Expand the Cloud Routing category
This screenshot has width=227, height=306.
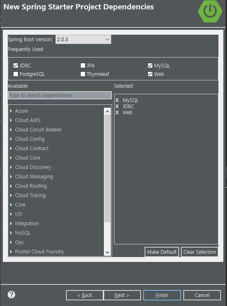(11, 186)
